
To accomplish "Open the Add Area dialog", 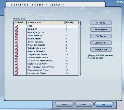I will [101, 43].
